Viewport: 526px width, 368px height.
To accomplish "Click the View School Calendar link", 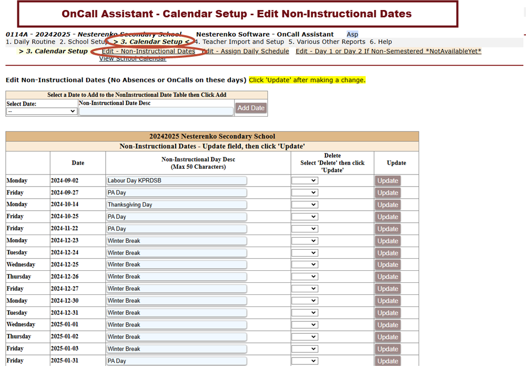I will click(133, 59).
